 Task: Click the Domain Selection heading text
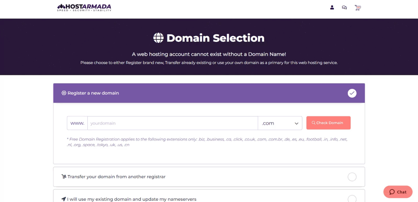point(215,38)
